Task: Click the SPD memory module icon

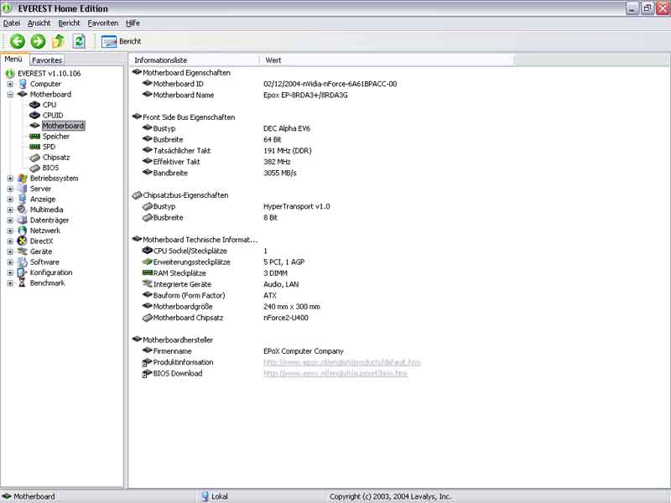Action: tap(34, 147)
